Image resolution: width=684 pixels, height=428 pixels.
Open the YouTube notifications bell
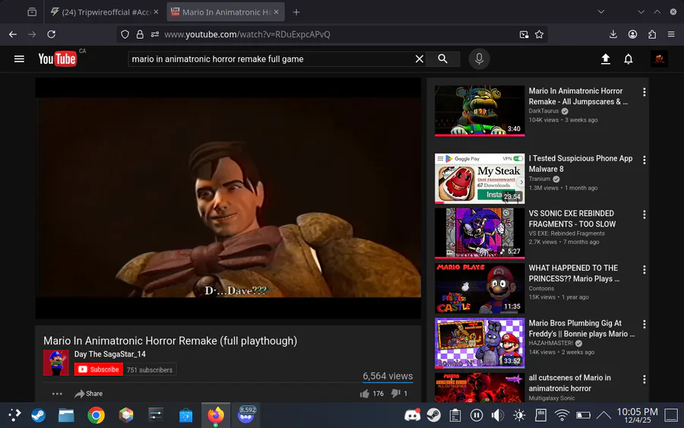pos(629,59)
